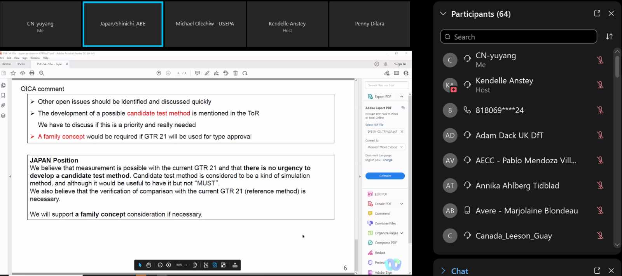Click the star bookmark icon
The height and width of the screenshot is (276, 622).
pyautogui.click(x=13, y=73)
